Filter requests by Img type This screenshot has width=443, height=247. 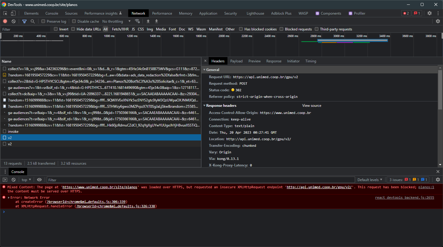(150, 29)
